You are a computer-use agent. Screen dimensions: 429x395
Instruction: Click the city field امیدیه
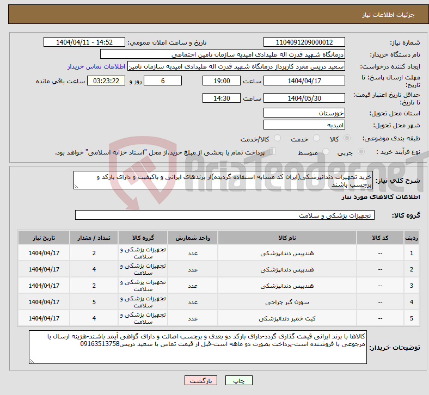(x=304, y=125)
